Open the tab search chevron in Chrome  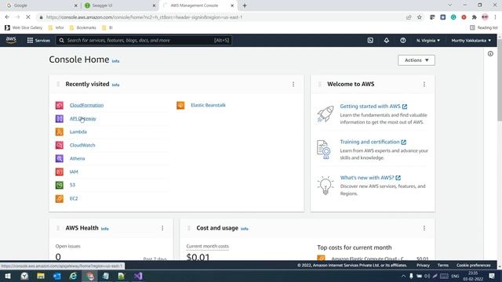click(449, 5)
